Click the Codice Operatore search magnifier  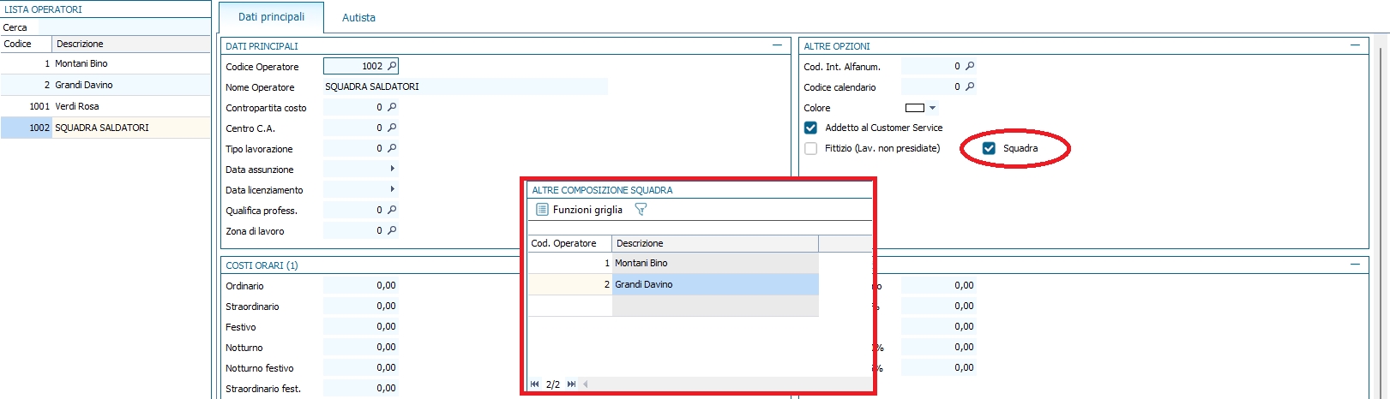tap(392, 66)
